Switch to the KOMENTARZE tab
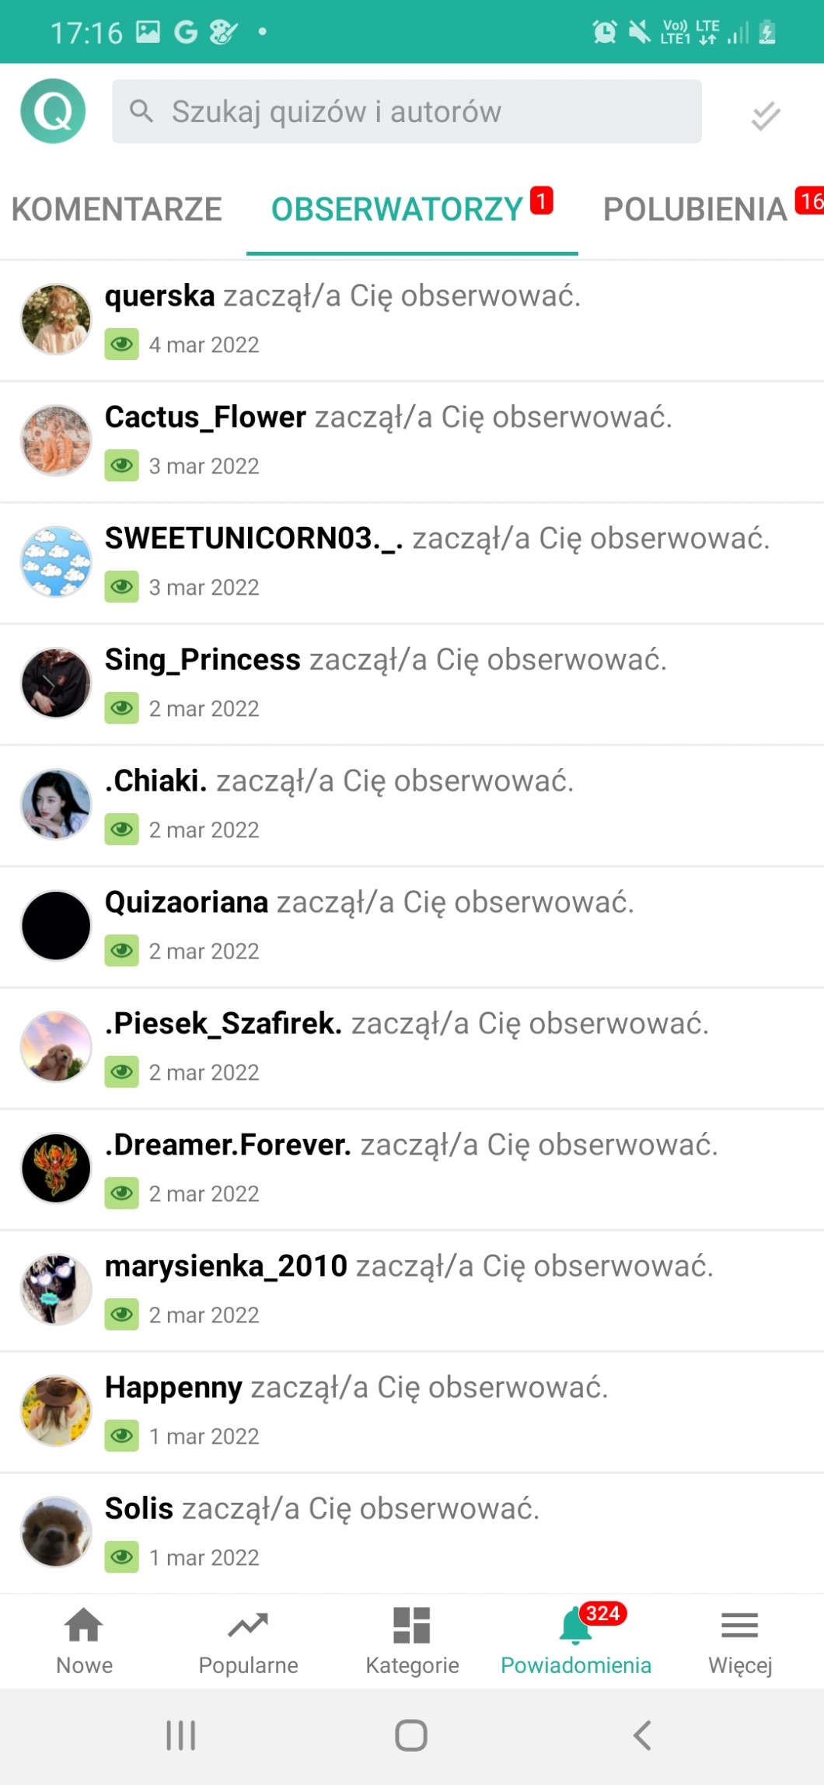824x1785 pixels. (117, 209)
